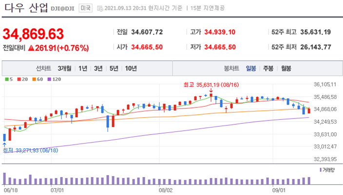
Task: Click the change value 261.91(+0.76%)
Action: (x=62, y=48)
